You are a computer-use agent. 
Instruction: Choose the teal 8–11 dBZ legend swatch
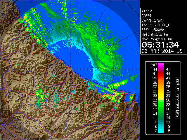click(x=161, y=122)
